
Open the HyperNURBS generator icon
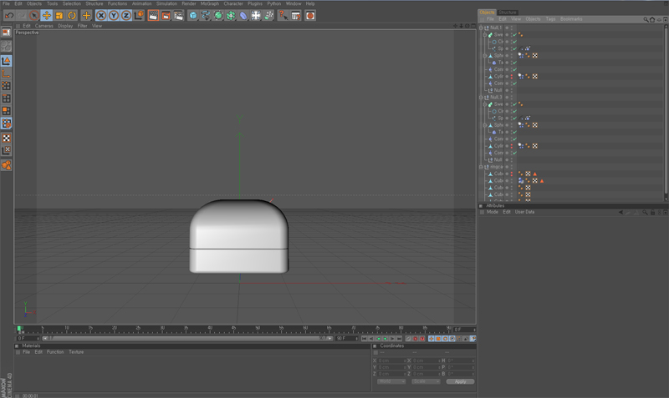[218, 16]
